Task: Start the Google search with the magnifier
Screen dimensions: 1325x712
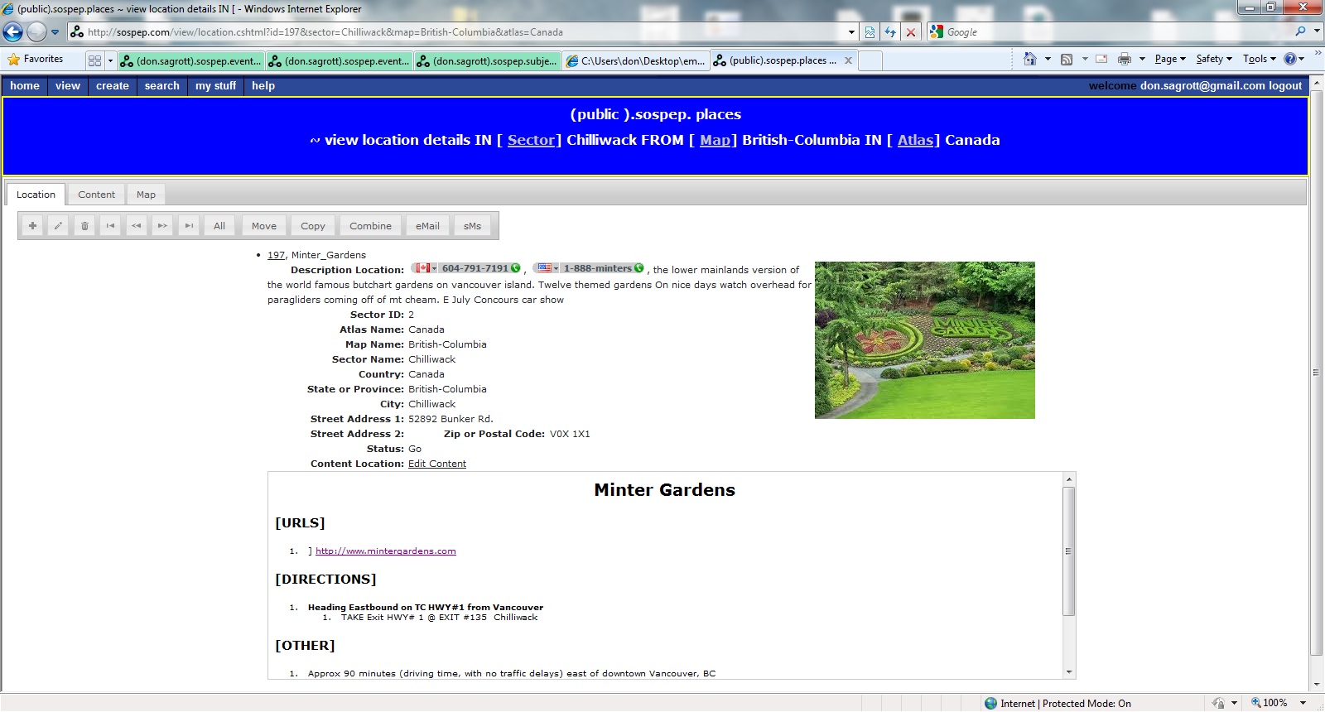Action: coord(1301,31)
